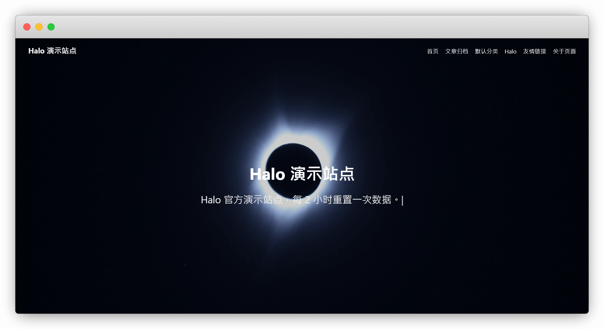The width and height of the screenshot is (604, 329).
Task: Open the 友情链接 navigation link
Action: point(535,51)
